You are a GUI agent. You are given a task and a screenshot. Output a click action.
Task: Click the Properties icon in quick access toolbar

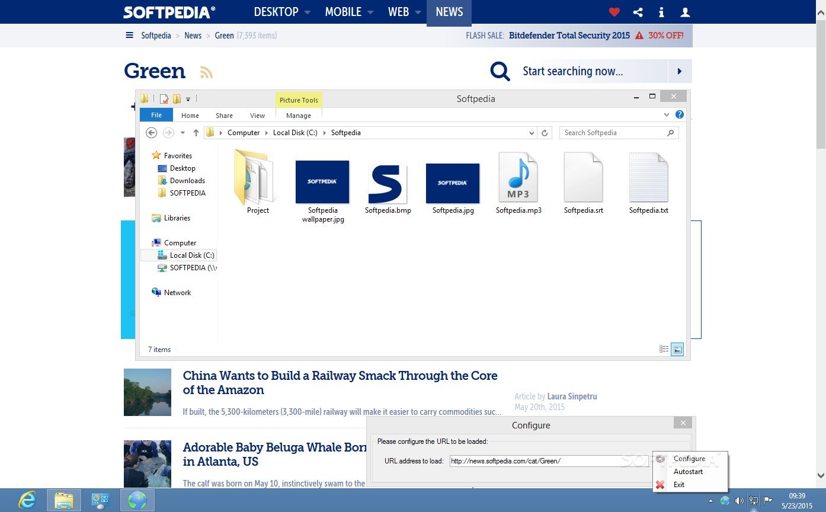tap(164, 99)
